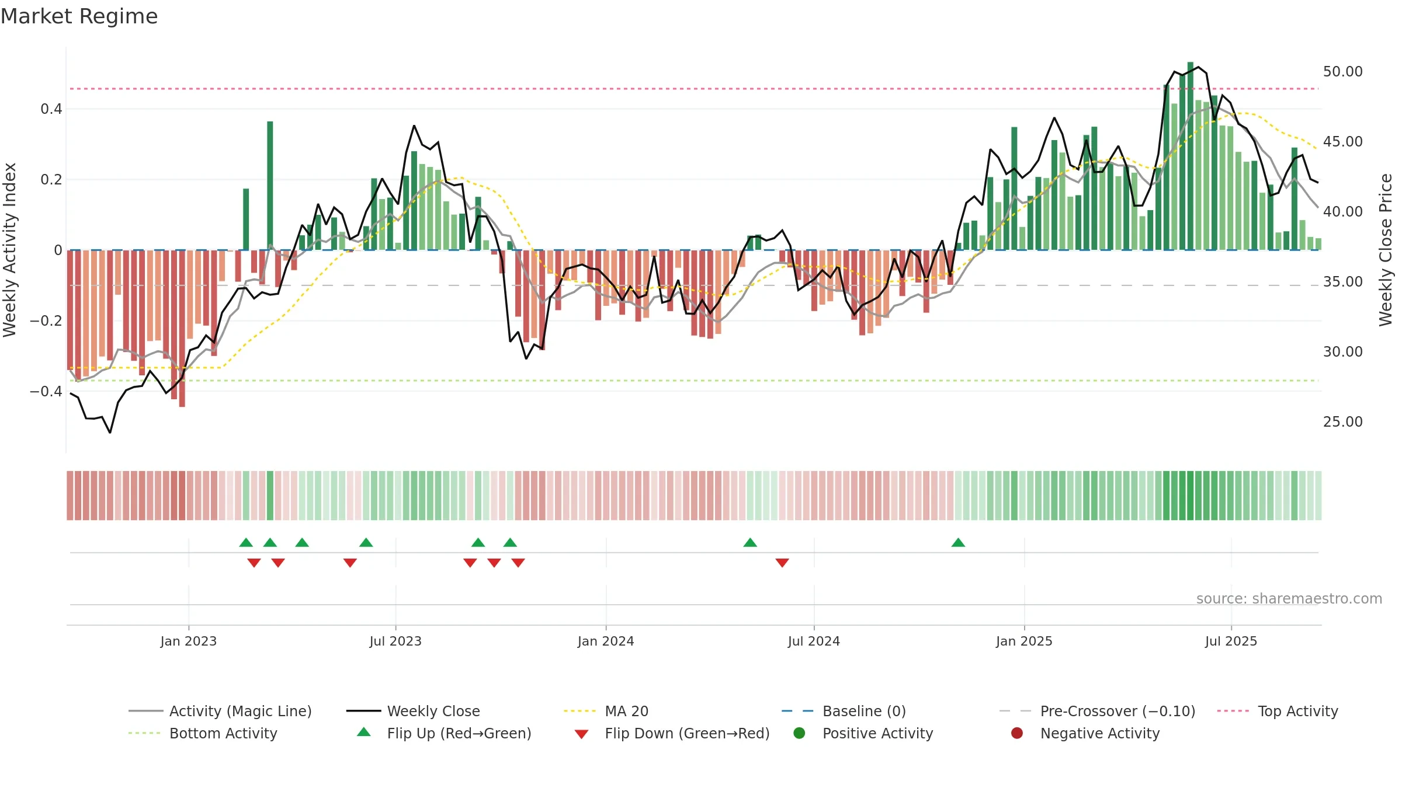
Task: Click the Weekly Activity Index axis title
Action: click(x=10, y=250)
